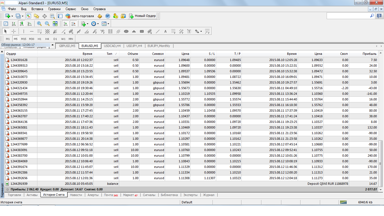Open the Сервис menu

71,9
